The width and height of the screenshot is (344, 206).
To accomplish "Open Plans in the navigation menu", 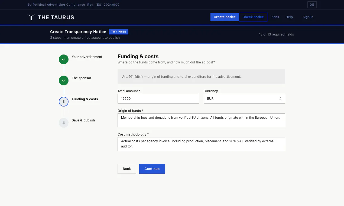I will (275, 17).
